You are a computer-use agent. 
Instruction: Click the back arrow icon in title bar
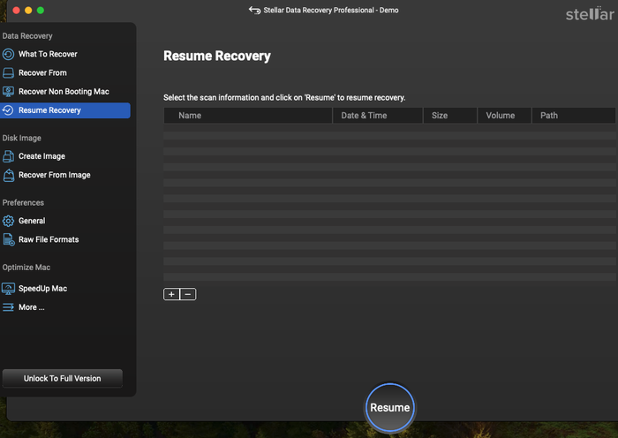pos(254,11)
